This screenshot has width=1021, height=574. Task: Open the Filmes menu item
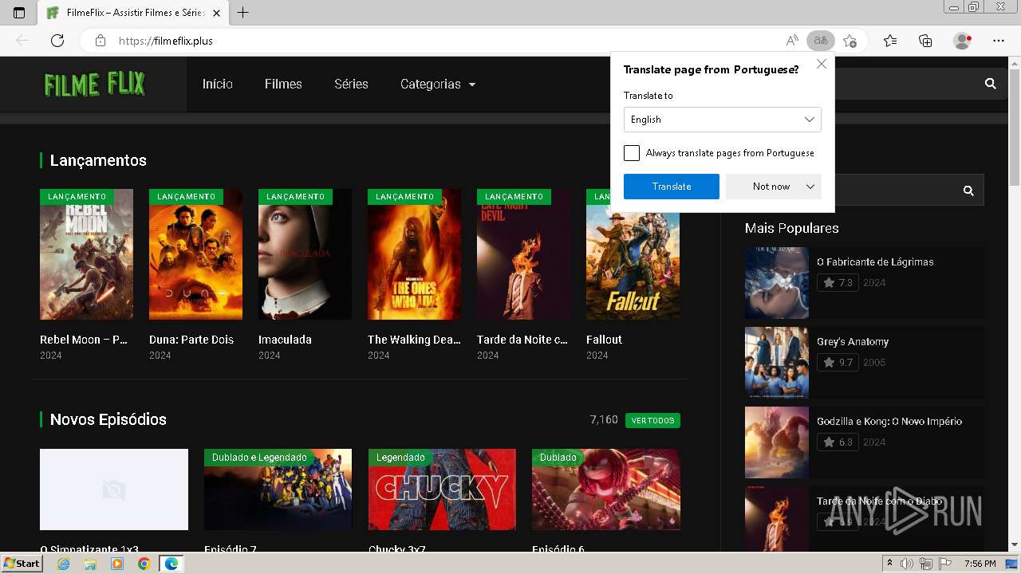283,84
